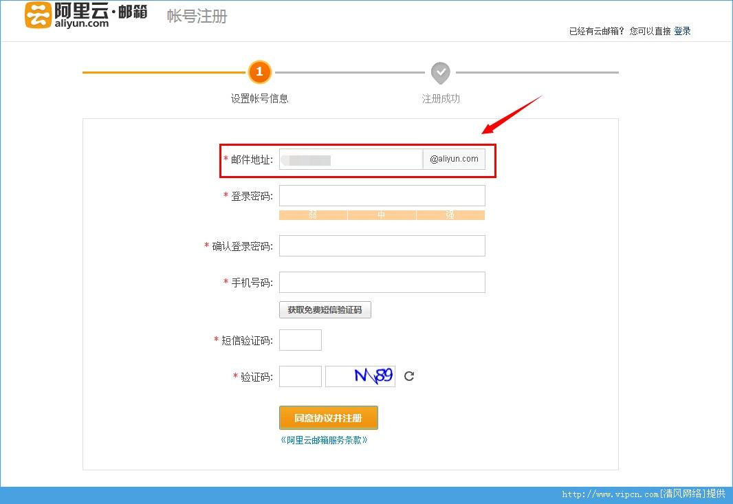
Task: Refresh the captcha image
Action: [409, 376]
